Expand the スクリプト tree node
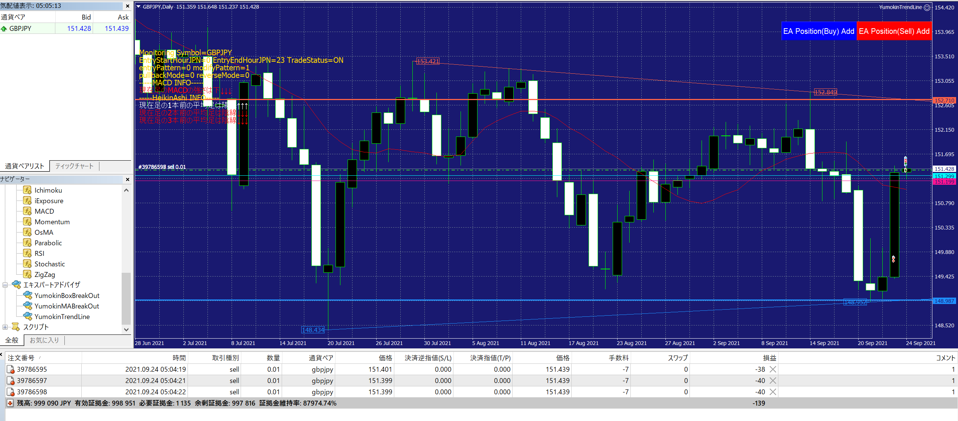Viewport: 958px width, 421px height. coord(5,327)
